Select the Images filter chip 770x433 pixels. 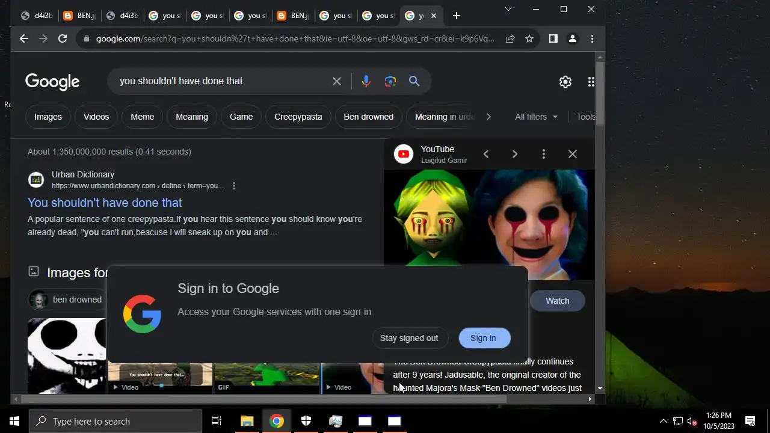coord(48,117)
